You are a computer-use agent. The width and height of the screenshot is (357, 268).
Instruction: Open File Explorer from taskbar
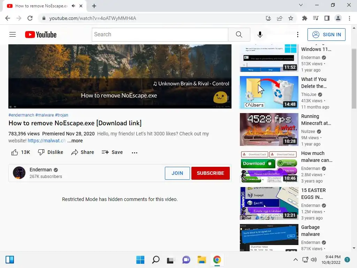coord(202,260)
